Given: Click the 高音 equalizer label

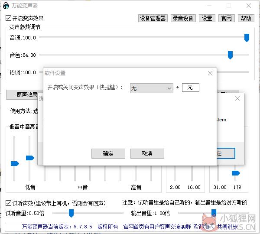Looking at the screenshot, I should [136, 187].
